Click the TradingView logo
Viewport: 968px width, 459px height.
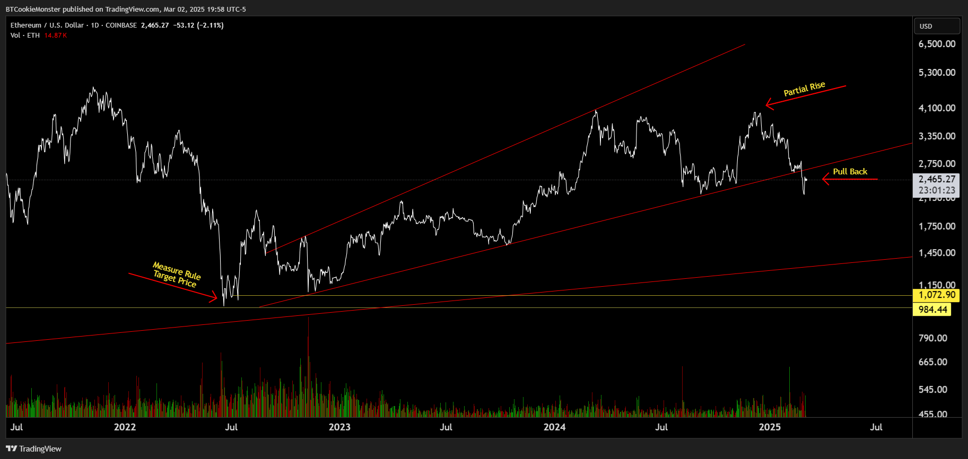pyautogui.click(x=34, y=449)
